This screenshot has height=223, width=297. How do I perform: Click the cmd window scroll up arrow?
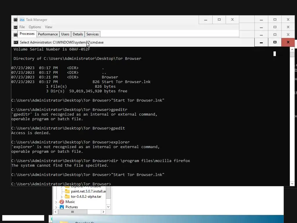(x=292, y=50)
